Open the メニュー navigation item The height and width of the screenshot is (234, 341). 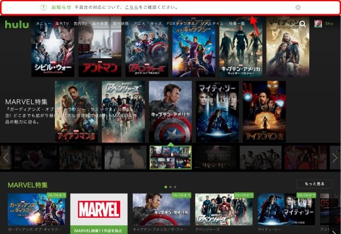point(43,24)
